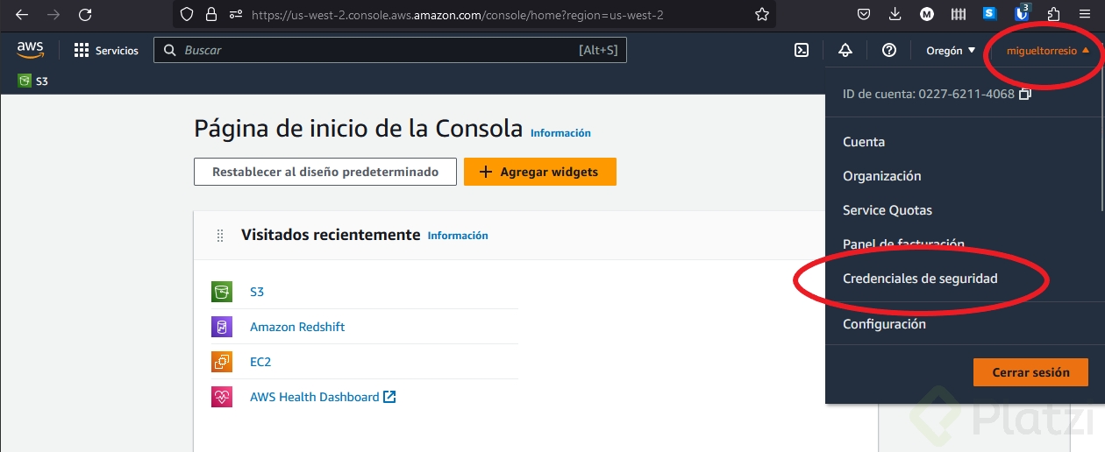1105x452 pixels.
Task: Click Restablecer al diseño predeterminado
Action: pyautogui.click(x=325, y=172)
